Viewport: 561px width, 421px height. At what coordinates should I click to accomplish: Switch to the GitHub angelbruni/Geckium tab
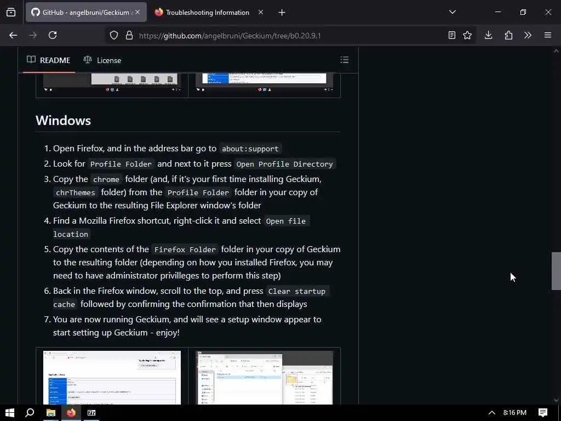pos(86,12)
